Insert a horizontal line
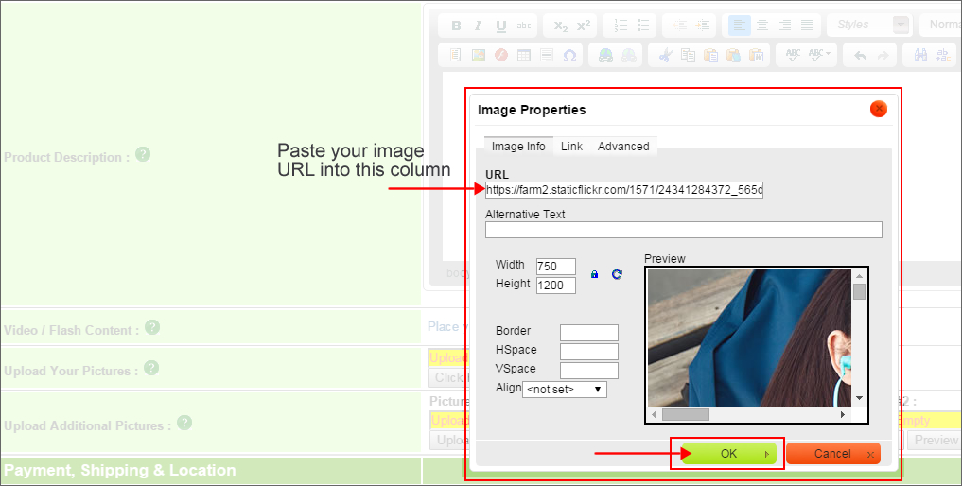This screenshot has height=486, width=962. click(x=547, y=55)
